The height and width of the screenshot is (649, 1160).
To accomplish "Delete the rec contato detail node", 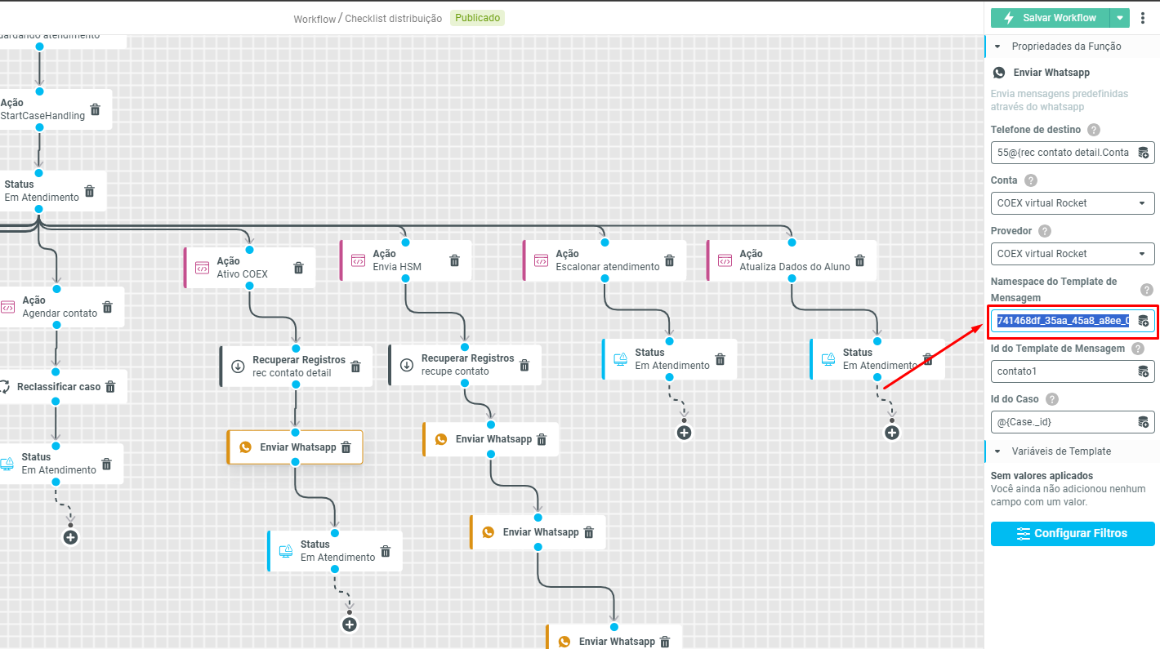I will click(355, 367).
